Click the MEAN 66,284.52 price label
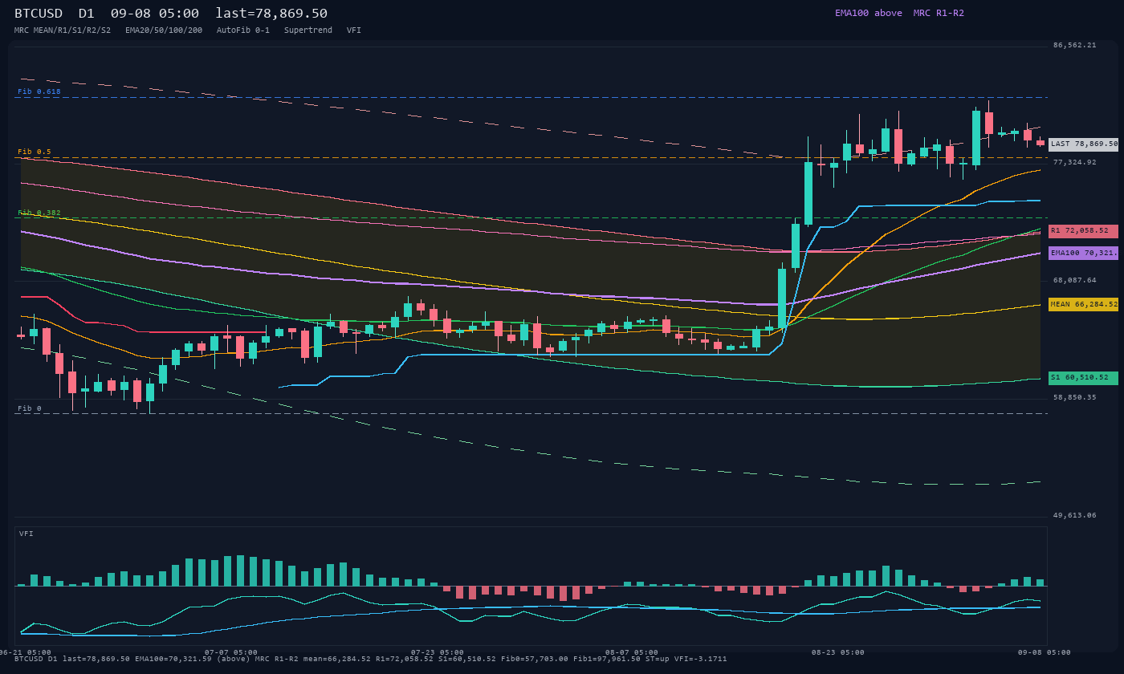The width and height of the screenshot is (1124, 674). point(1083,305)
